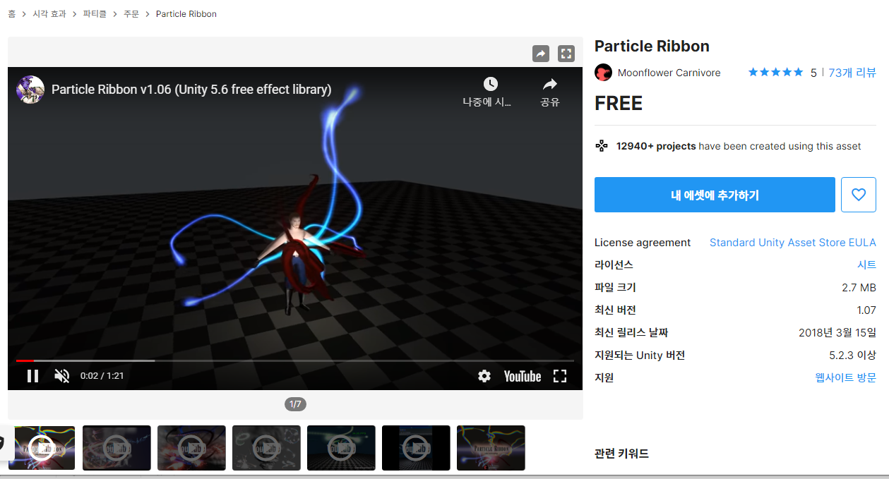
Task: Go to the '시각 효과' breadcrumb
Action: pos(49,14)
